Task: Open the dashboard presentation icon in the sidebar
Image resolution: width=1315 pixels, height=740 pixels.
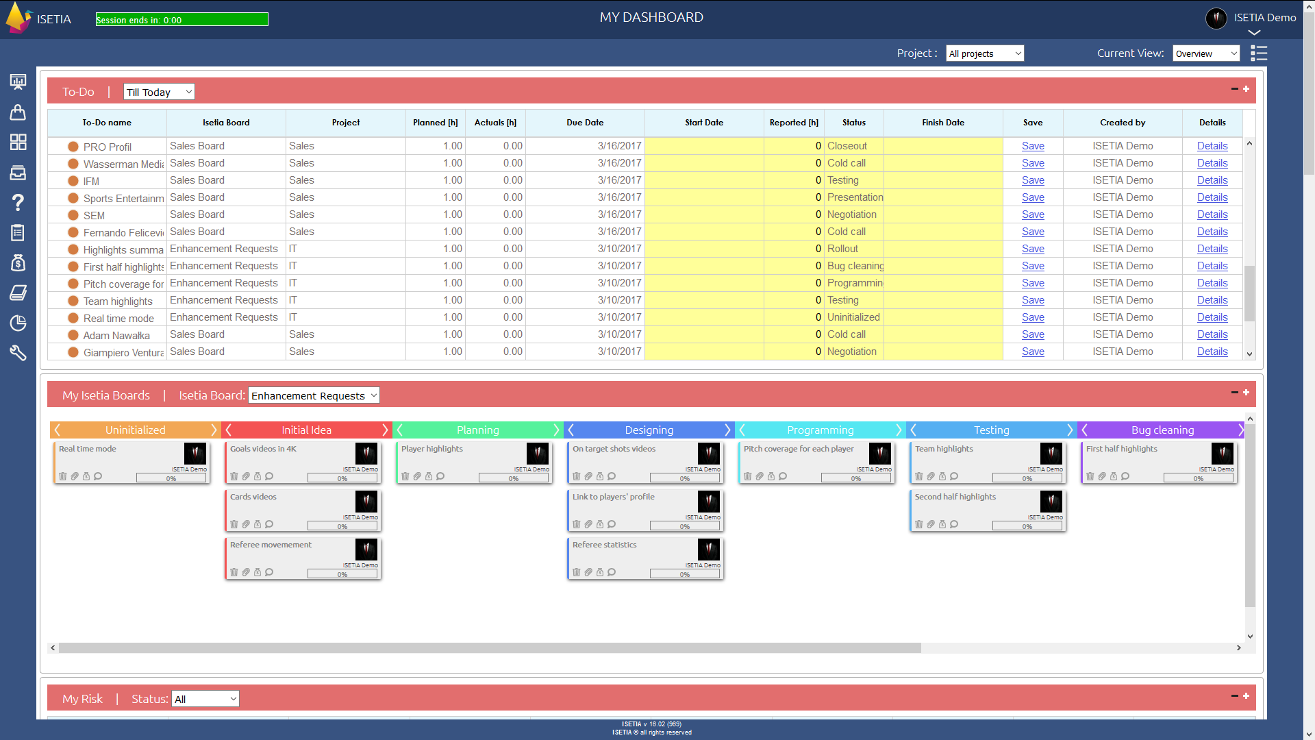Action: click(x=18, y=82)
